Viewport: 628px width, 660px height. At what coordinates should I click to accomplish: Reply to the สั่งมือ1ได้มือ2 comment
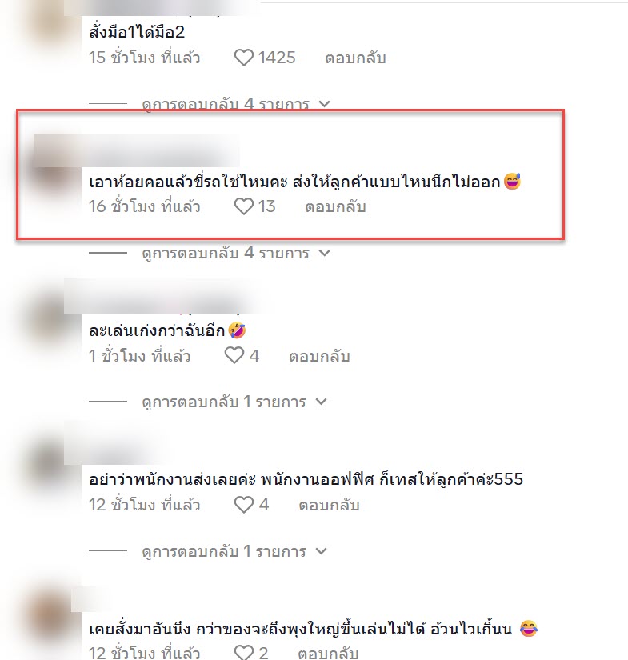pyautogui.click(x=355, y=58)
